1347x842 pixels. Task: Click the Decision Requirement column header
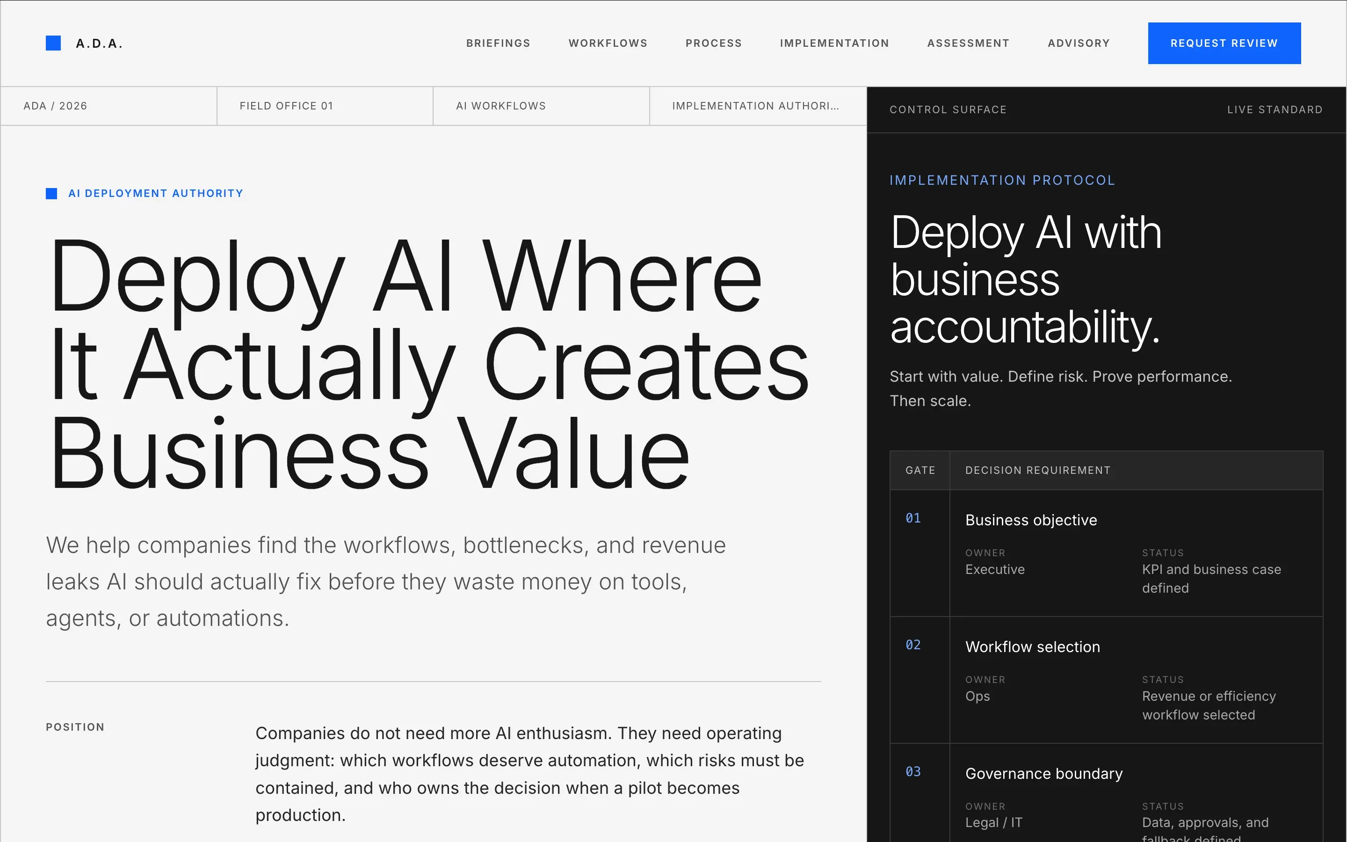coord(1037,470)
